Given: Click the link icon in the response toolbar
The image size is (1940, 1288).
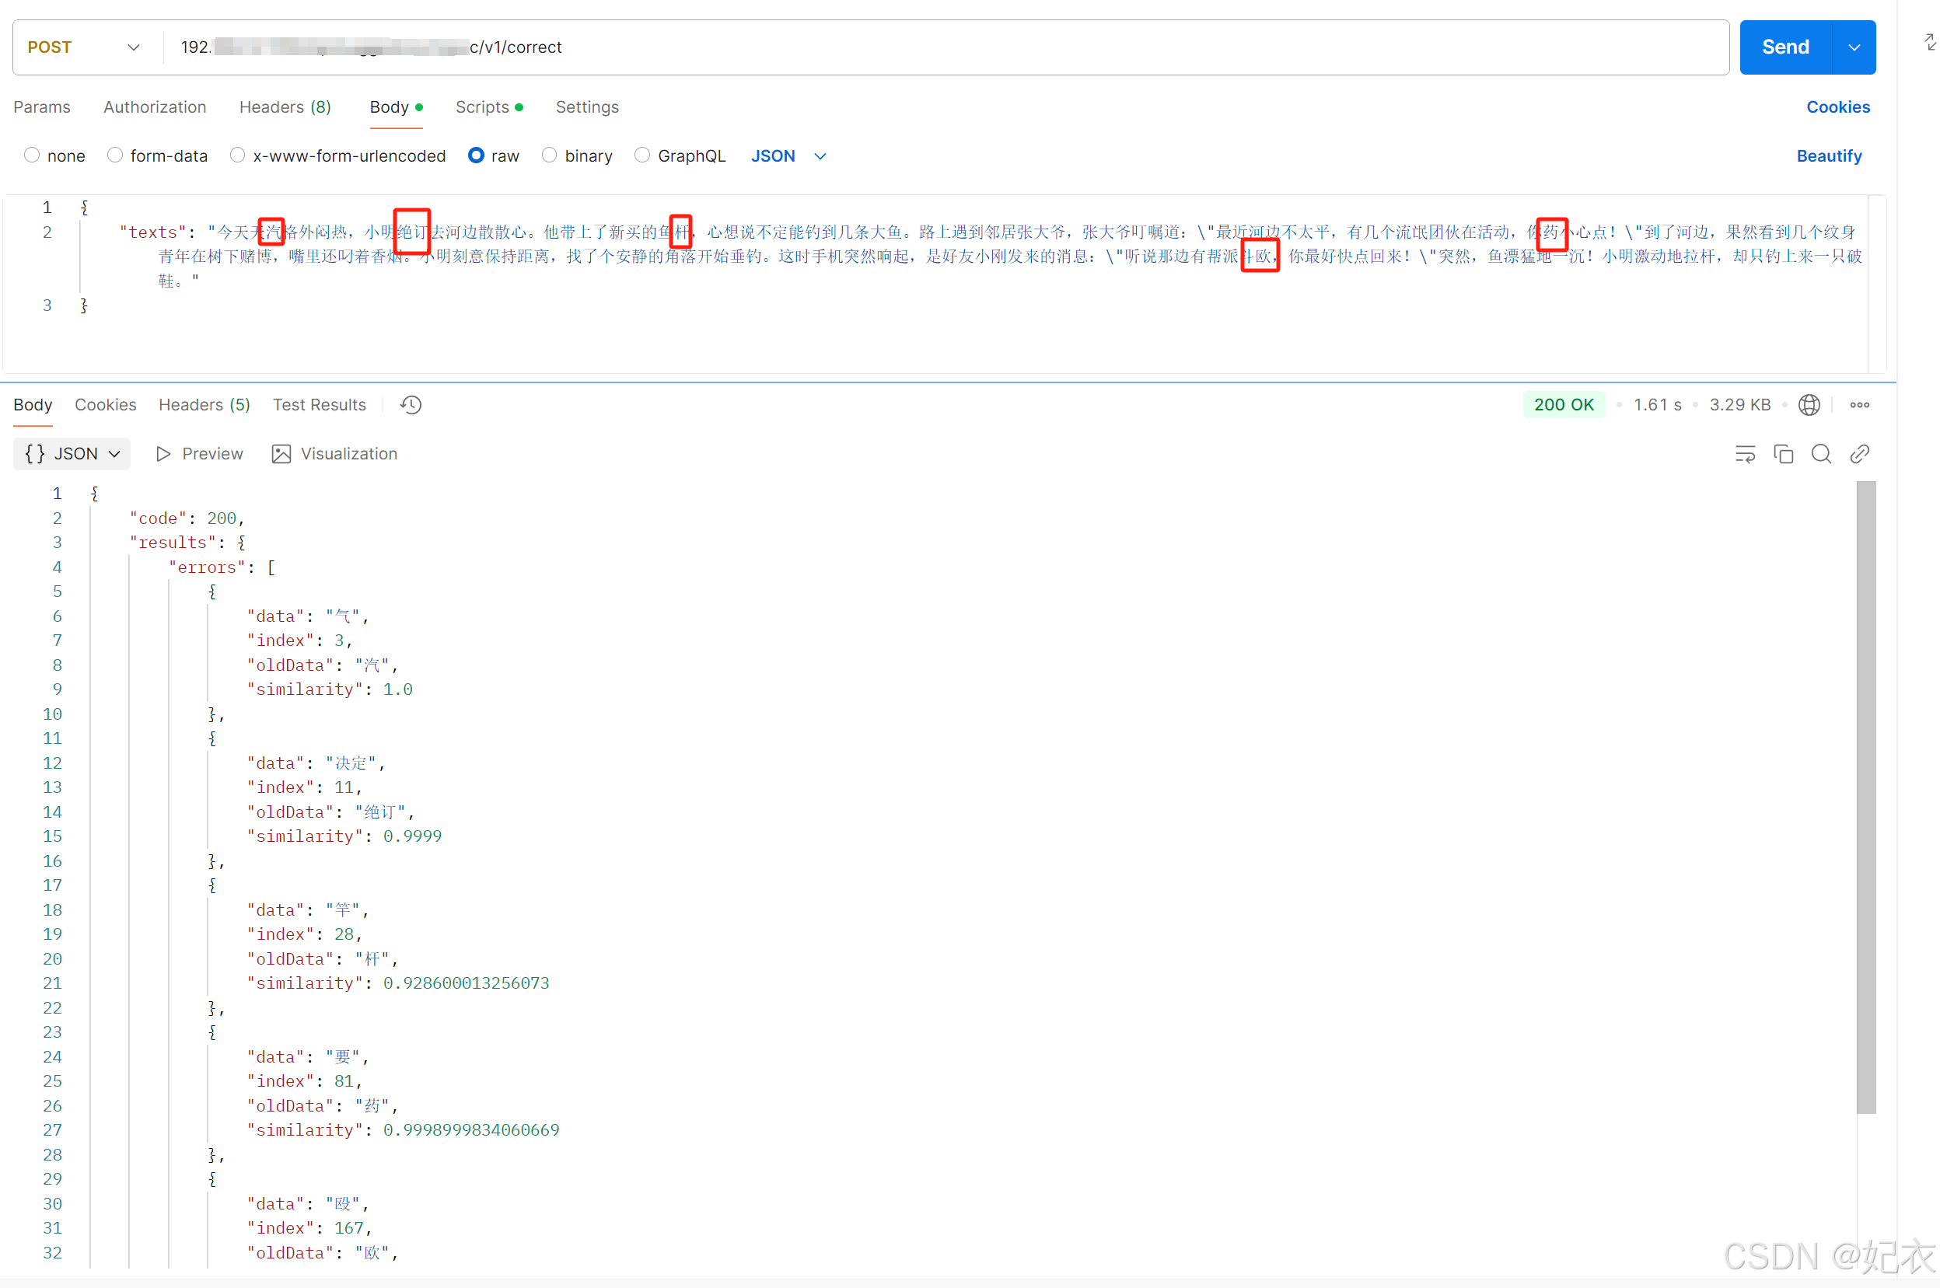Looking at the screenshot, I should click(x=1859, y=453).
